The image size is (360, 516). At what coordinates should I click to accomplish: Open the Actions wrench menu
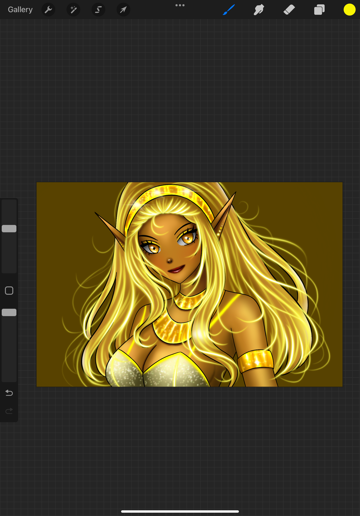48,10
